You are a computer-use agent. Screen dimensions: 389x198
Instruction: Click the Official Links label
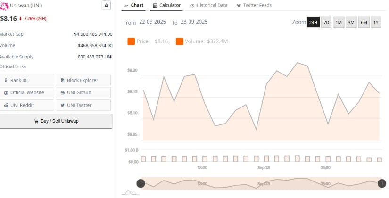(x=13, y=66)
